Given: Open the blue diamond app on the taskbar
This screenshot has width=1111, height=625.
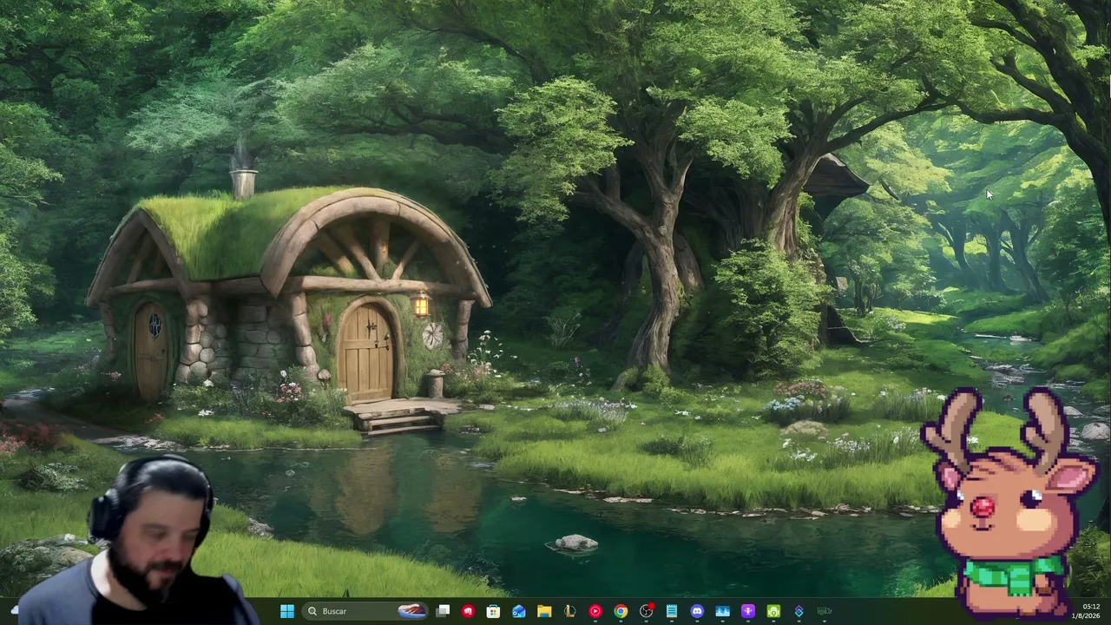Looking at the screenshot, I should click(x=799, y=611).
